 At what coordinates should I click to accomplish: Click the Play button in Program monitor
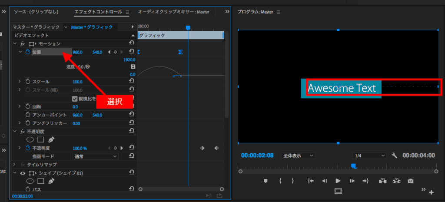point(338,181)
